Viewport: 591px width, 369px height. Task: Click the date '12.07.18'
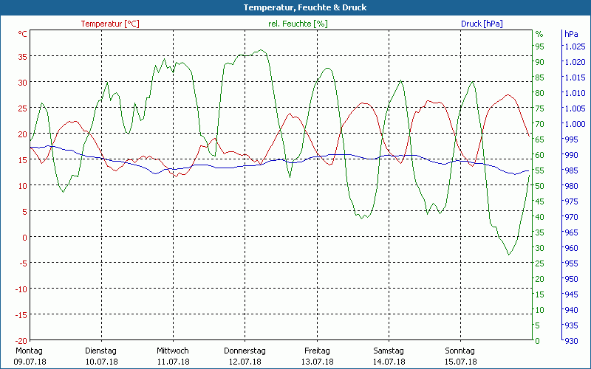tap(245, 362)
